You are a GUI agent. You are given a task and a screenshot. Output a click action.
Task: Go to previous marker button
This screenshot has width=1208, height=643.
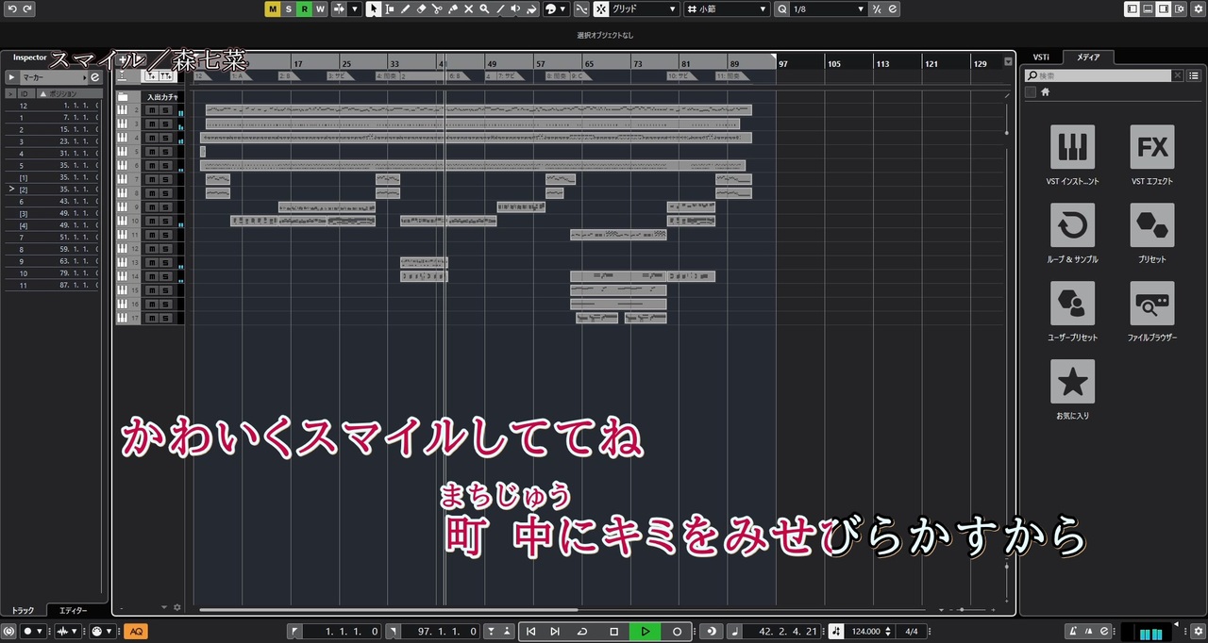coord(531,631)
